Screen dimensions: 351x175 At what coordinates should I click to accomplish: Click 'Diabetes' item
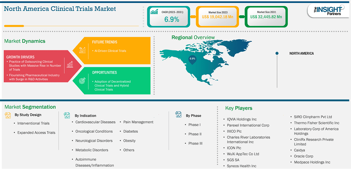131,131
